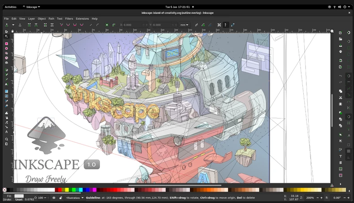
Task: Select the Node editing tool
Action: click(6, 36)
